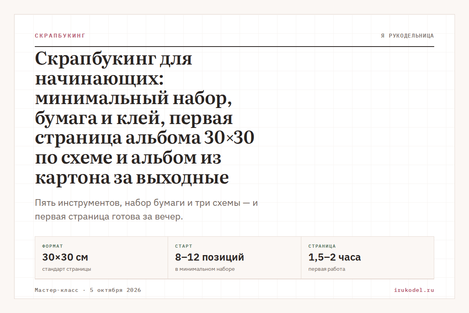Screen dimensions: 469x313
Task: Select the СТРАНИЦА label
Action: click(x=322, y=246)
